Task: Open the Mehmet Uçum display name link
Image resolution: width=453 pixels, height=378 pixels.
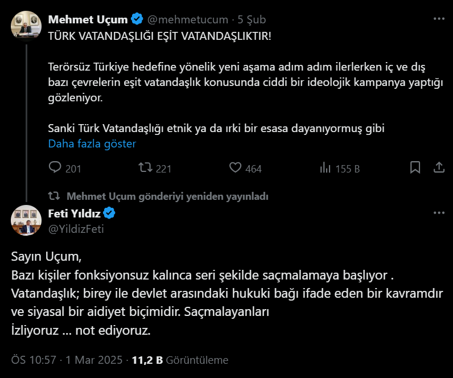Action: [x=88, y=19]
